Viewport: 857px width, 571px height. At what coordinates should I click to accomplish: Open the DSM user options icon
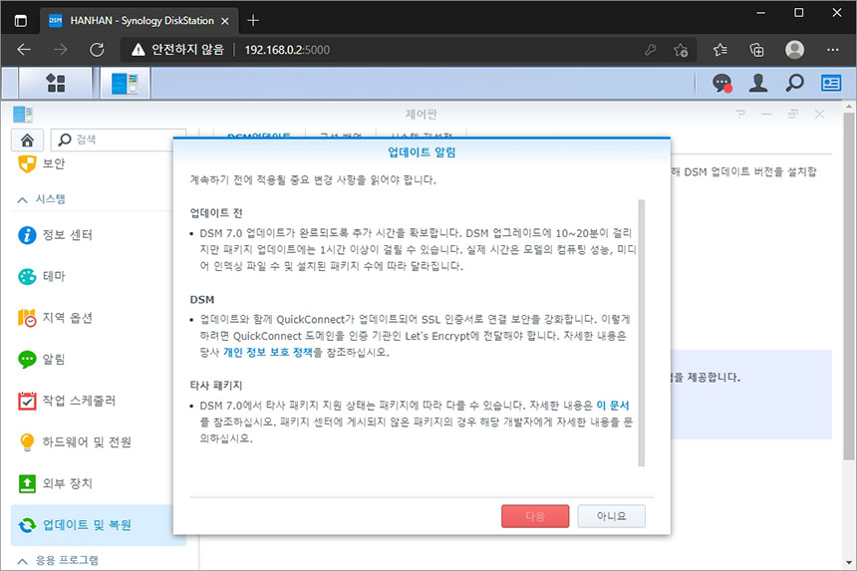[x=758, y=83]
